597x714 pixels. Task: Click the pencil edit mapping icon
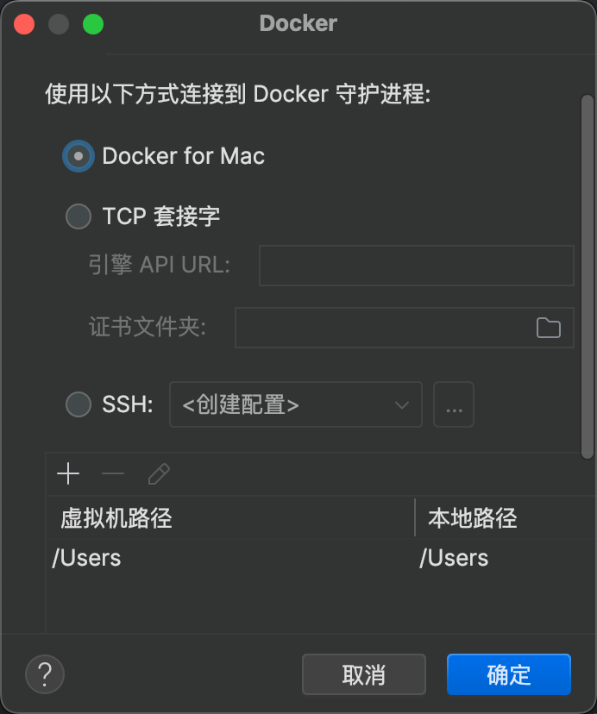[159, 473]
